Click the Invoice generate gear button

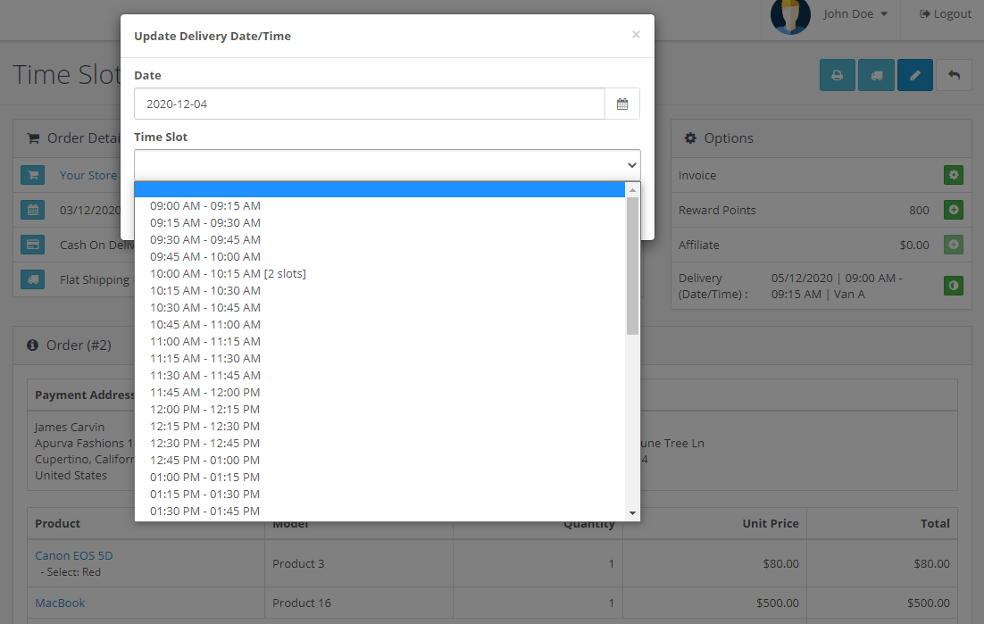click(x=954, y=175)
